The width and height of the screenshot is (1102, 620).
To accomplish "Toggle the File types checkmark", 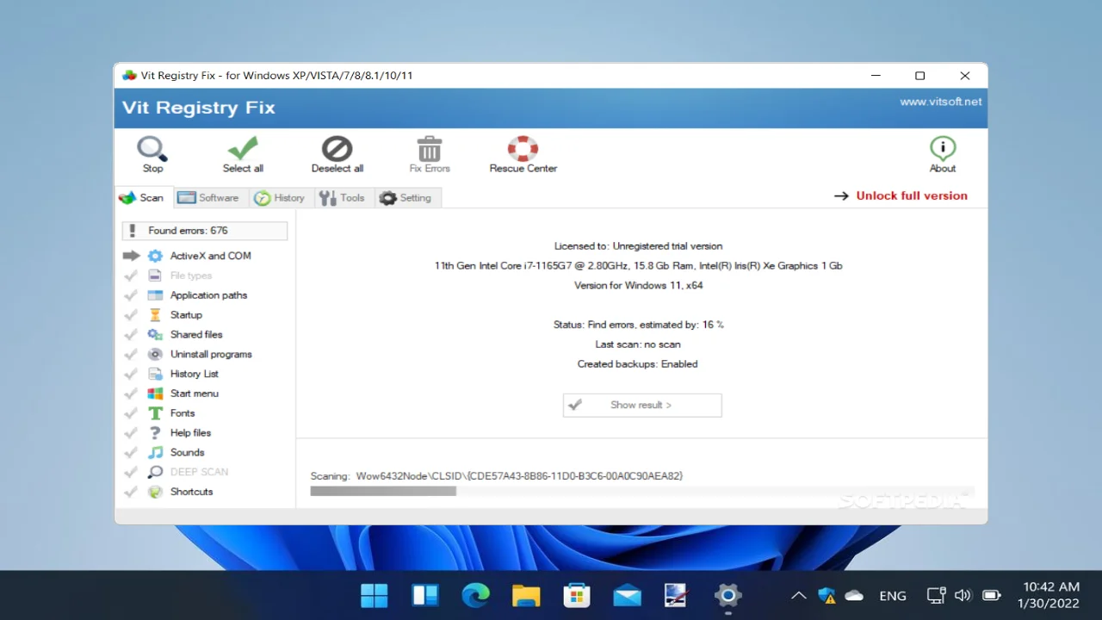I will pos(131,276).
